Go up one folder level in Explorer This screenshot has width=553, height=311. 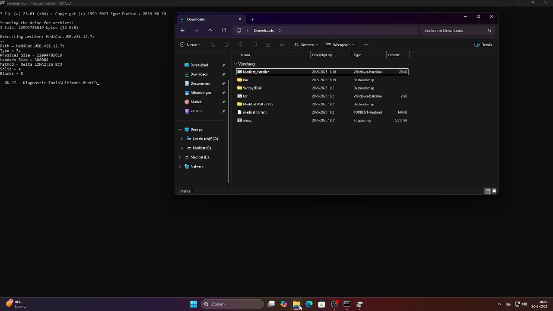tap(210, 31)
